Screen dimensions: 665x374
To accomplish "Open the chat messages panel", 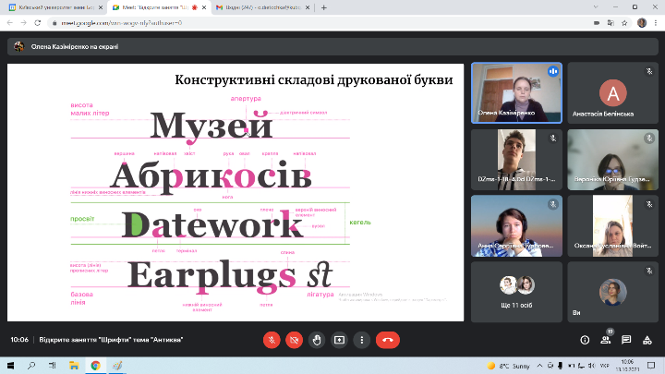I will pos(626,339).
